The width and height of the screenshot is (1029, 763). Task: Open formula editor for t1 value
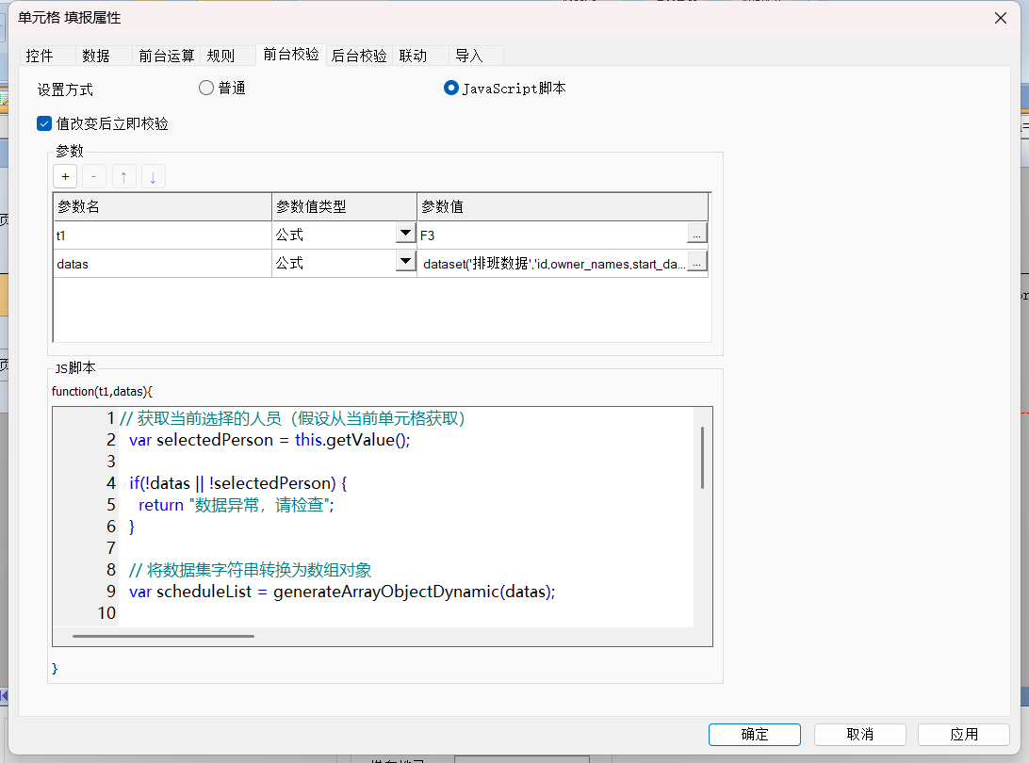pyautogui.click(x=696, y=235)
